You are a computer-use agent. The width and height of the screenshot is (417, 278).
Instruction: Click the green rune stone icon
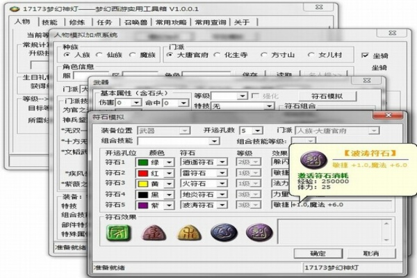coord(119,233)
